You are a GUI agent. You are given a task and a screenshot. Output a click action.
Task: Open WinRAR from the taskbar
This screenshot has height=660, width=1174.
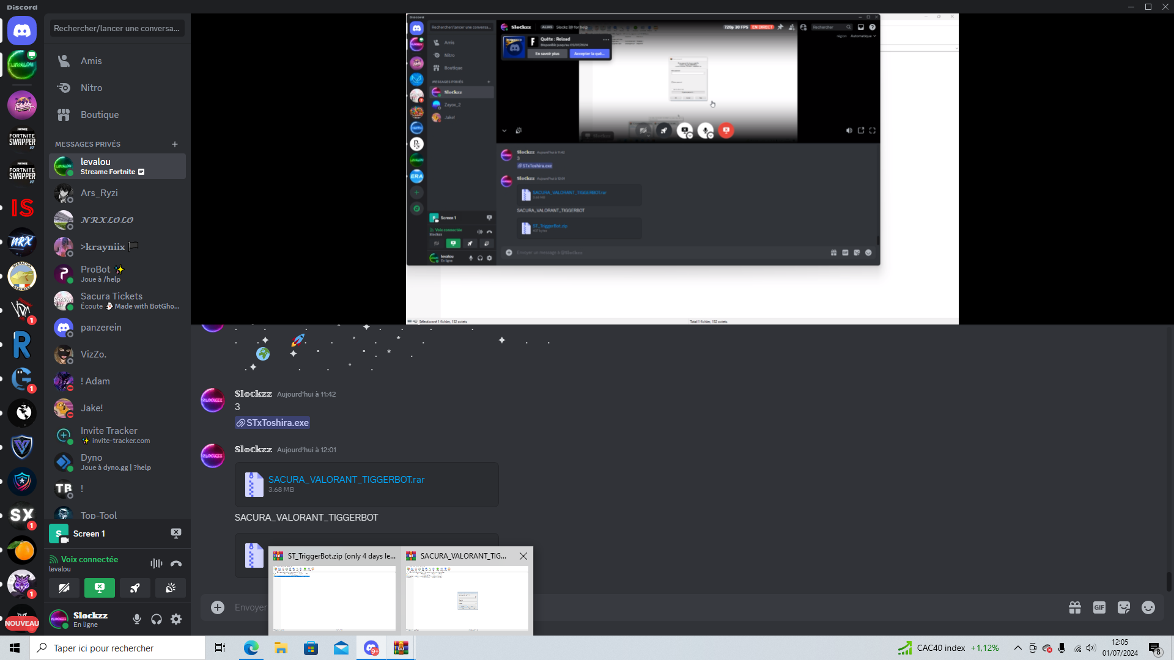[401, 648]
